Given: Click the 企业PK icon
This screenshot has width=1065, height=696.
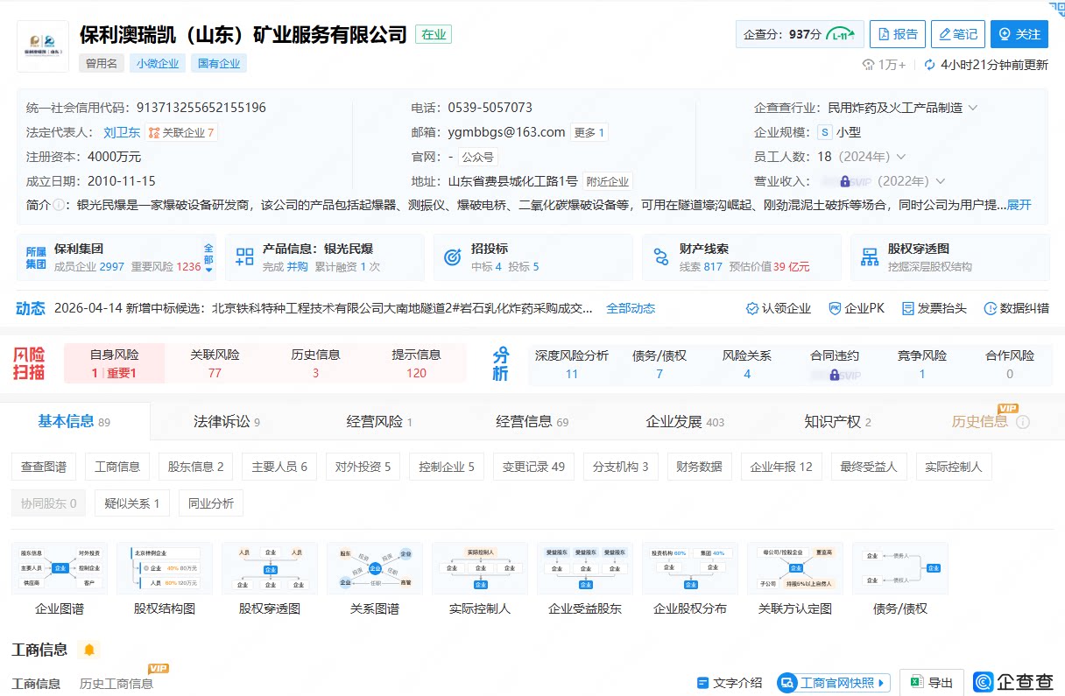Looking at the screenshot, I should click(836, 308).
